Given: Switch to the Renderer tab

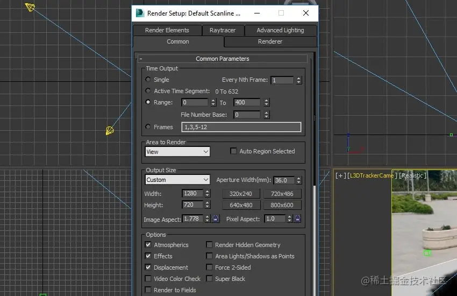Looking at the screenshot, I should [270, 41].
